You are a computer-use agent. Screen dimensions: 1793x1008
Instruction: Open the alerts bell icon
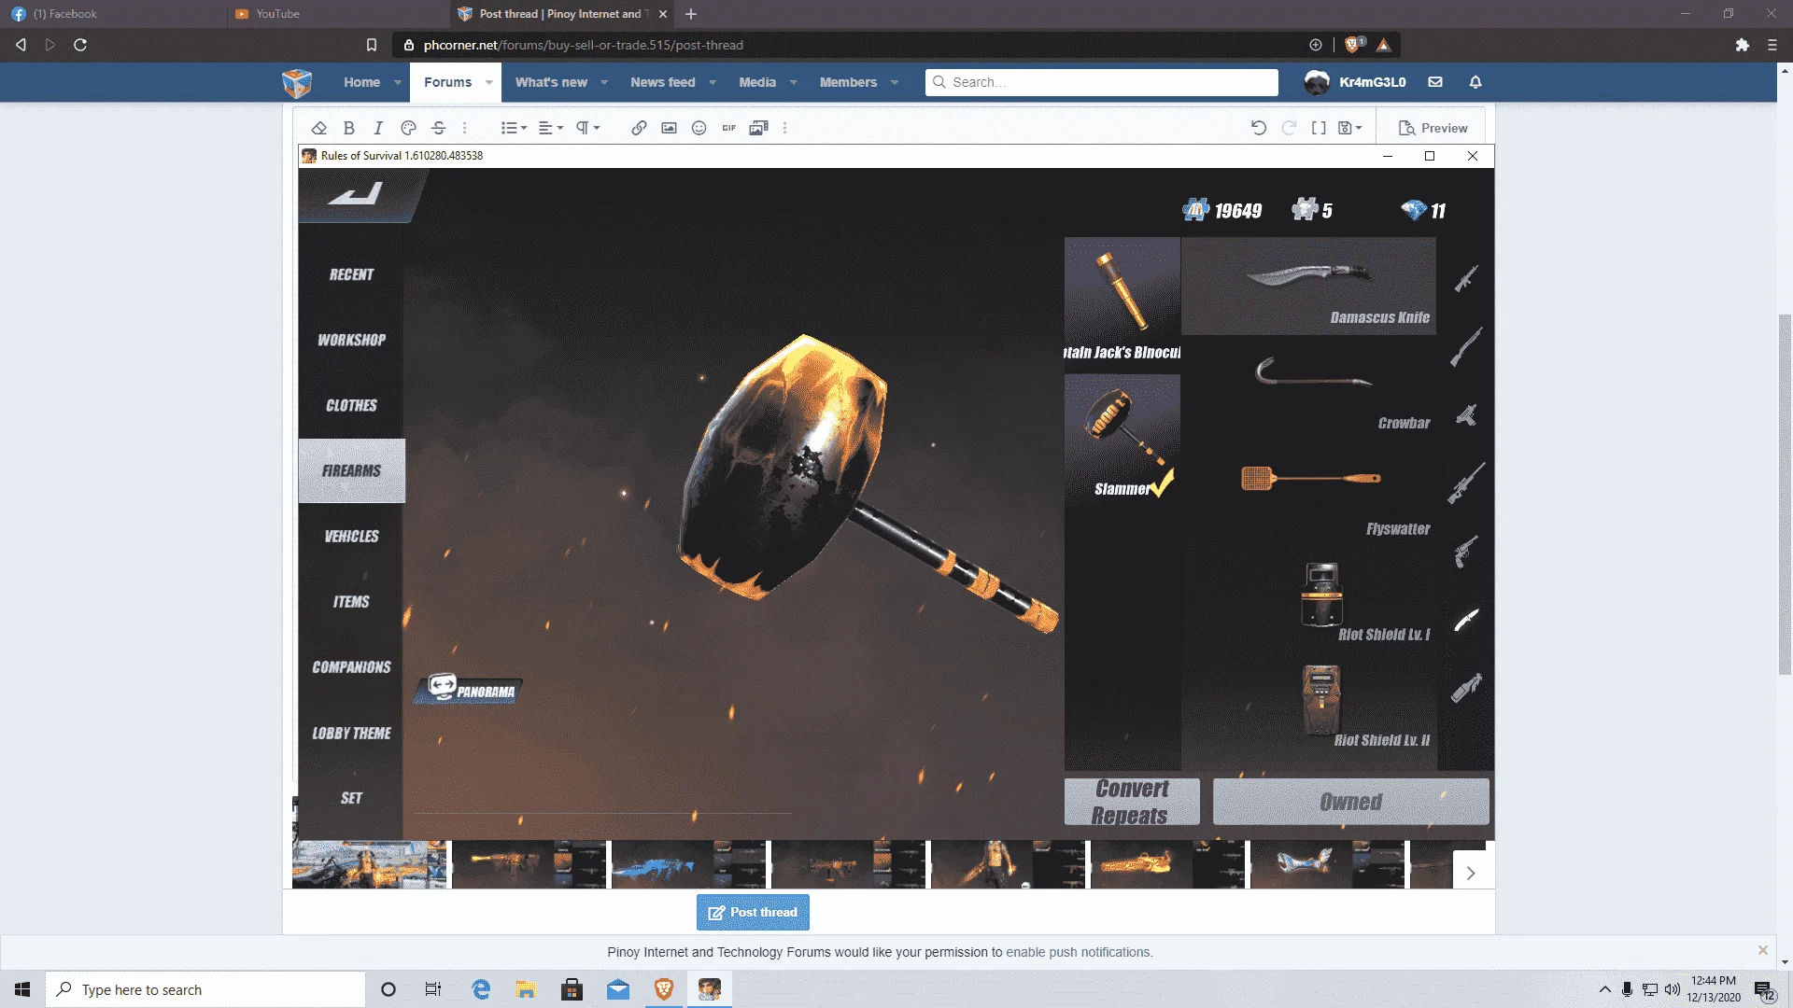click(1475, 82)
